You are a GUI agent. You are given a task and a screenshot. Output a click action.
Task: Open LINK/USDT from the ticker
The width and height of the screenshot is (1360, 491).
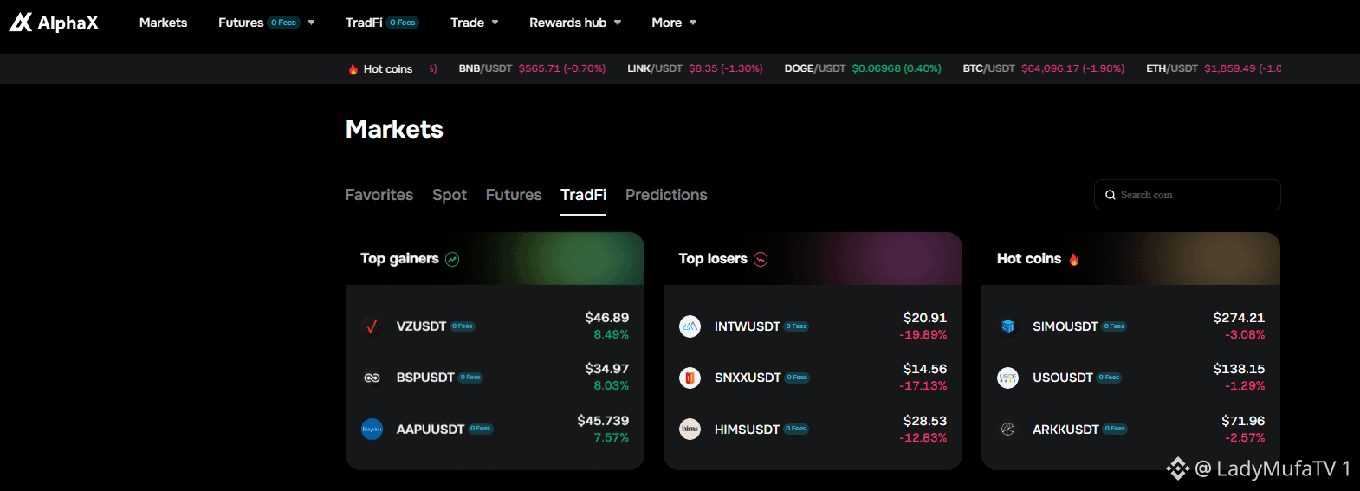click(695, 68)
